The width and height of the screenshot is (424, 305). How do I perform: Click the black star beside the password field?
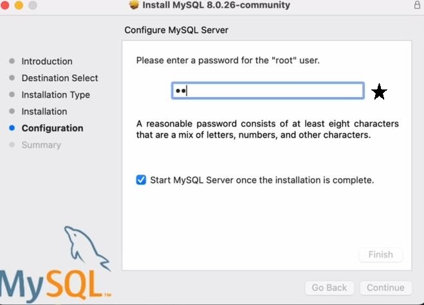(x=380, y=92)
